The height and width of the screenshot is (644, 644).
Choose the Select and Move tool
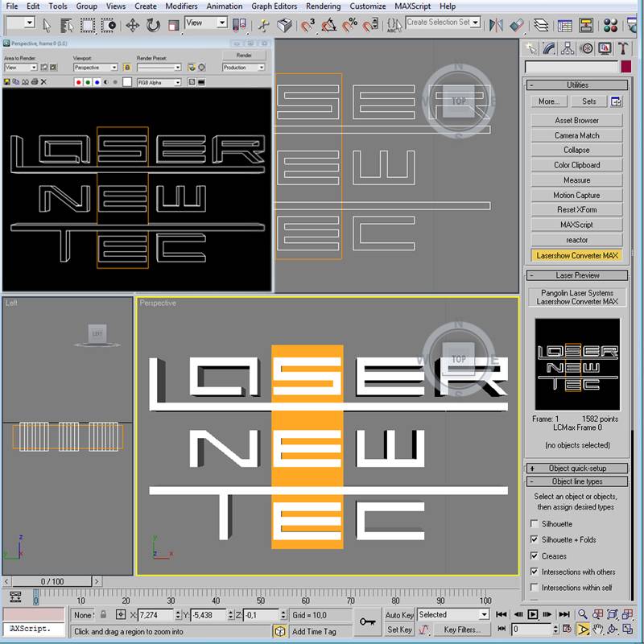[x=132, y=26]
